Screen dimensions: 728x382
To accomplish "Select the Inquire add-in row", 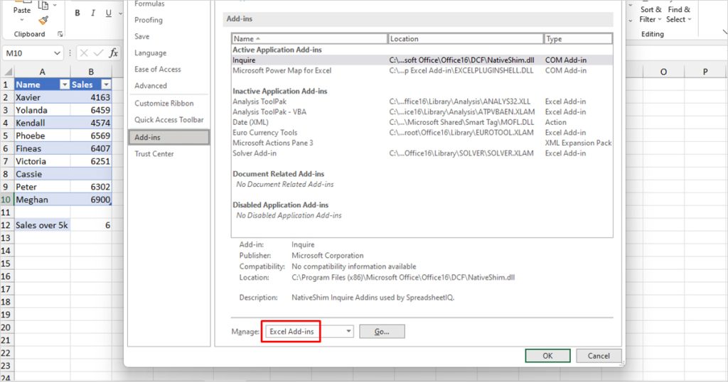I will [x=422, y=60].
